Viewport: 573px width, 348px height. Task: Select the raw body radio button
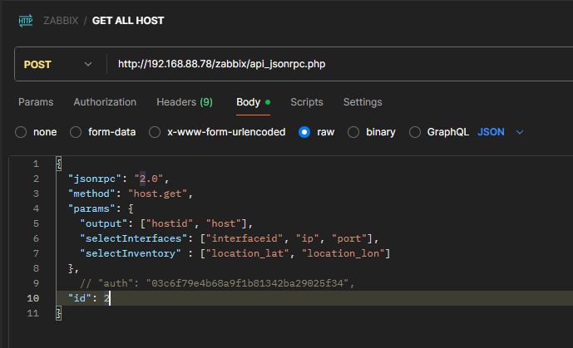point(304,132)
